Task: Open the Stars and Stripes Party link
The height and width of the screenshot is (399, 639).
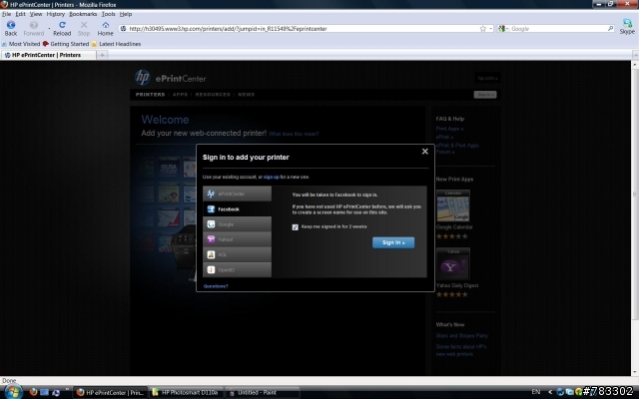Action: click(461, 336)
